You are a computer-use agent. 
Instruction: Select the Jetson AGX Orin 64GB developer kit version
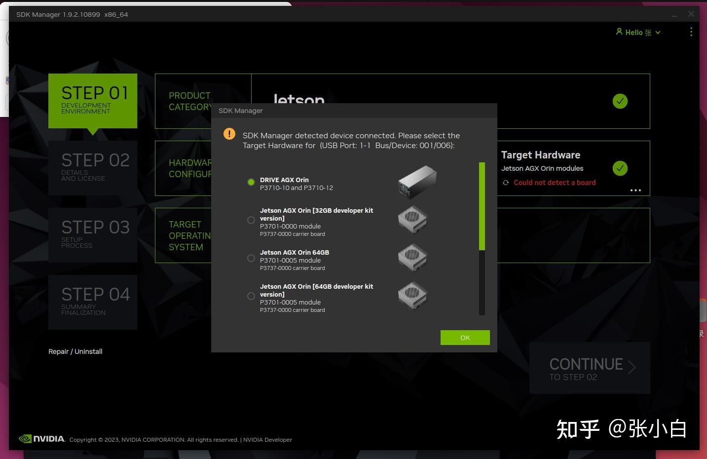tap(251, 296)
